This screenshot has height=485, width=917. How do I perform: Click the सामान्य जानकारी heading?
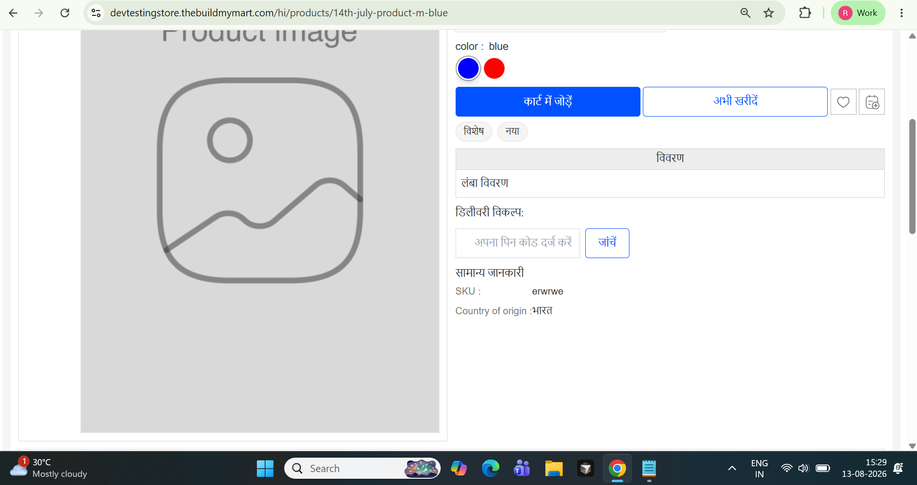point(489,272)
